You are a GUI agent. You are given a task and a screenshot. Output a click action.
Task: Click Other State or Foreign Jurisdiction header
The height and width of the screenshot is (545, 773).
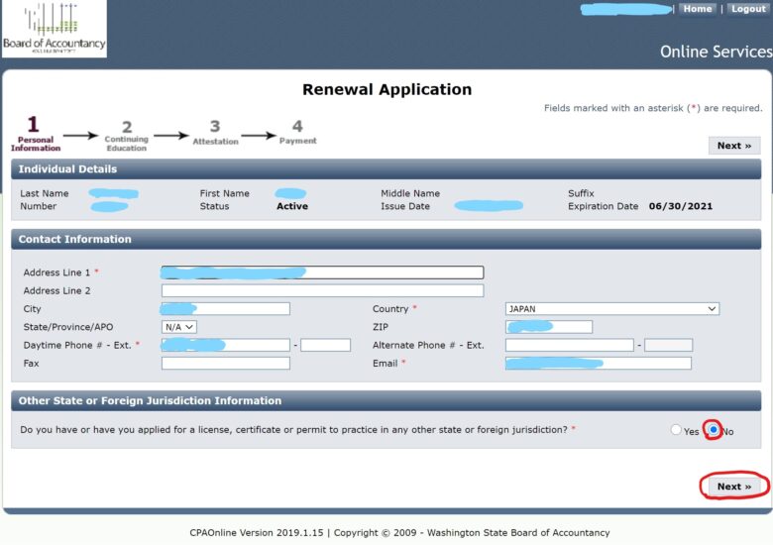[x=386, y=400]
